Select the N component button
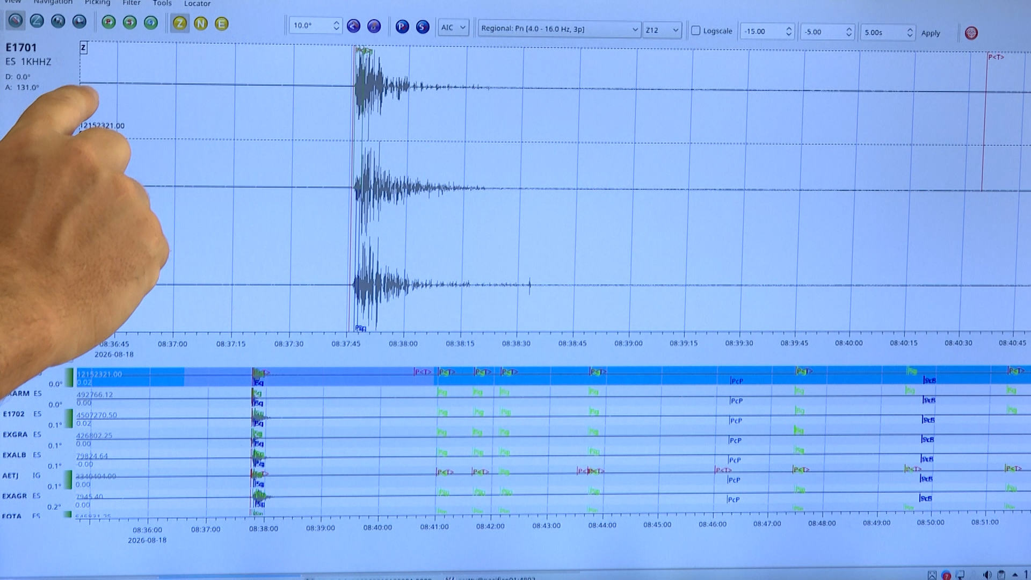Viewport: 1031px width, 580px height. point(201,24)
